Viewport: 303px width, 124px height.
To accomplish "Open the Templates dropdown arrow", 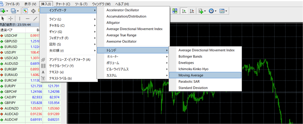I will [226, 11].
